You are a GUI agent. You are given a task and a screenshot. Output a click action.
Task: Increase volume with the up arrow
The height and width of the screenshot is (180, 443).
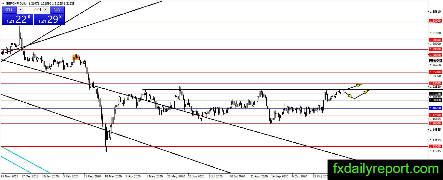(x=46, y=10)
